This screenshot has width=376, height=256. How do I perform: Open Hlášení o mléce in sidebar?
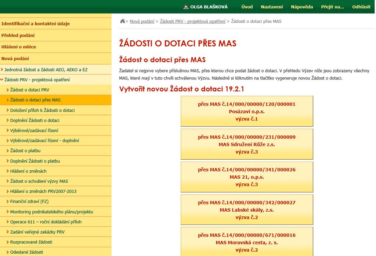(x=56, y=47)
